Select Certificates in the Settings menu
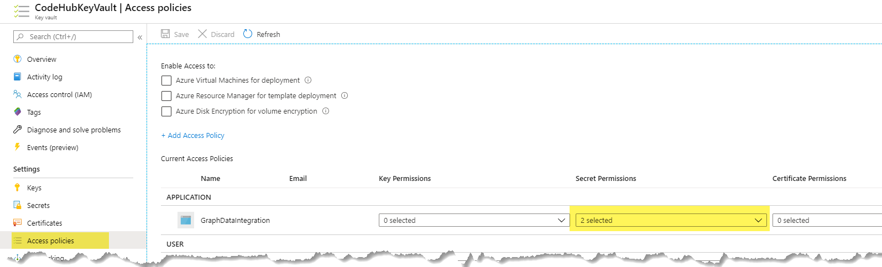This screenshot has height=267, width=882. coord(45,223)
